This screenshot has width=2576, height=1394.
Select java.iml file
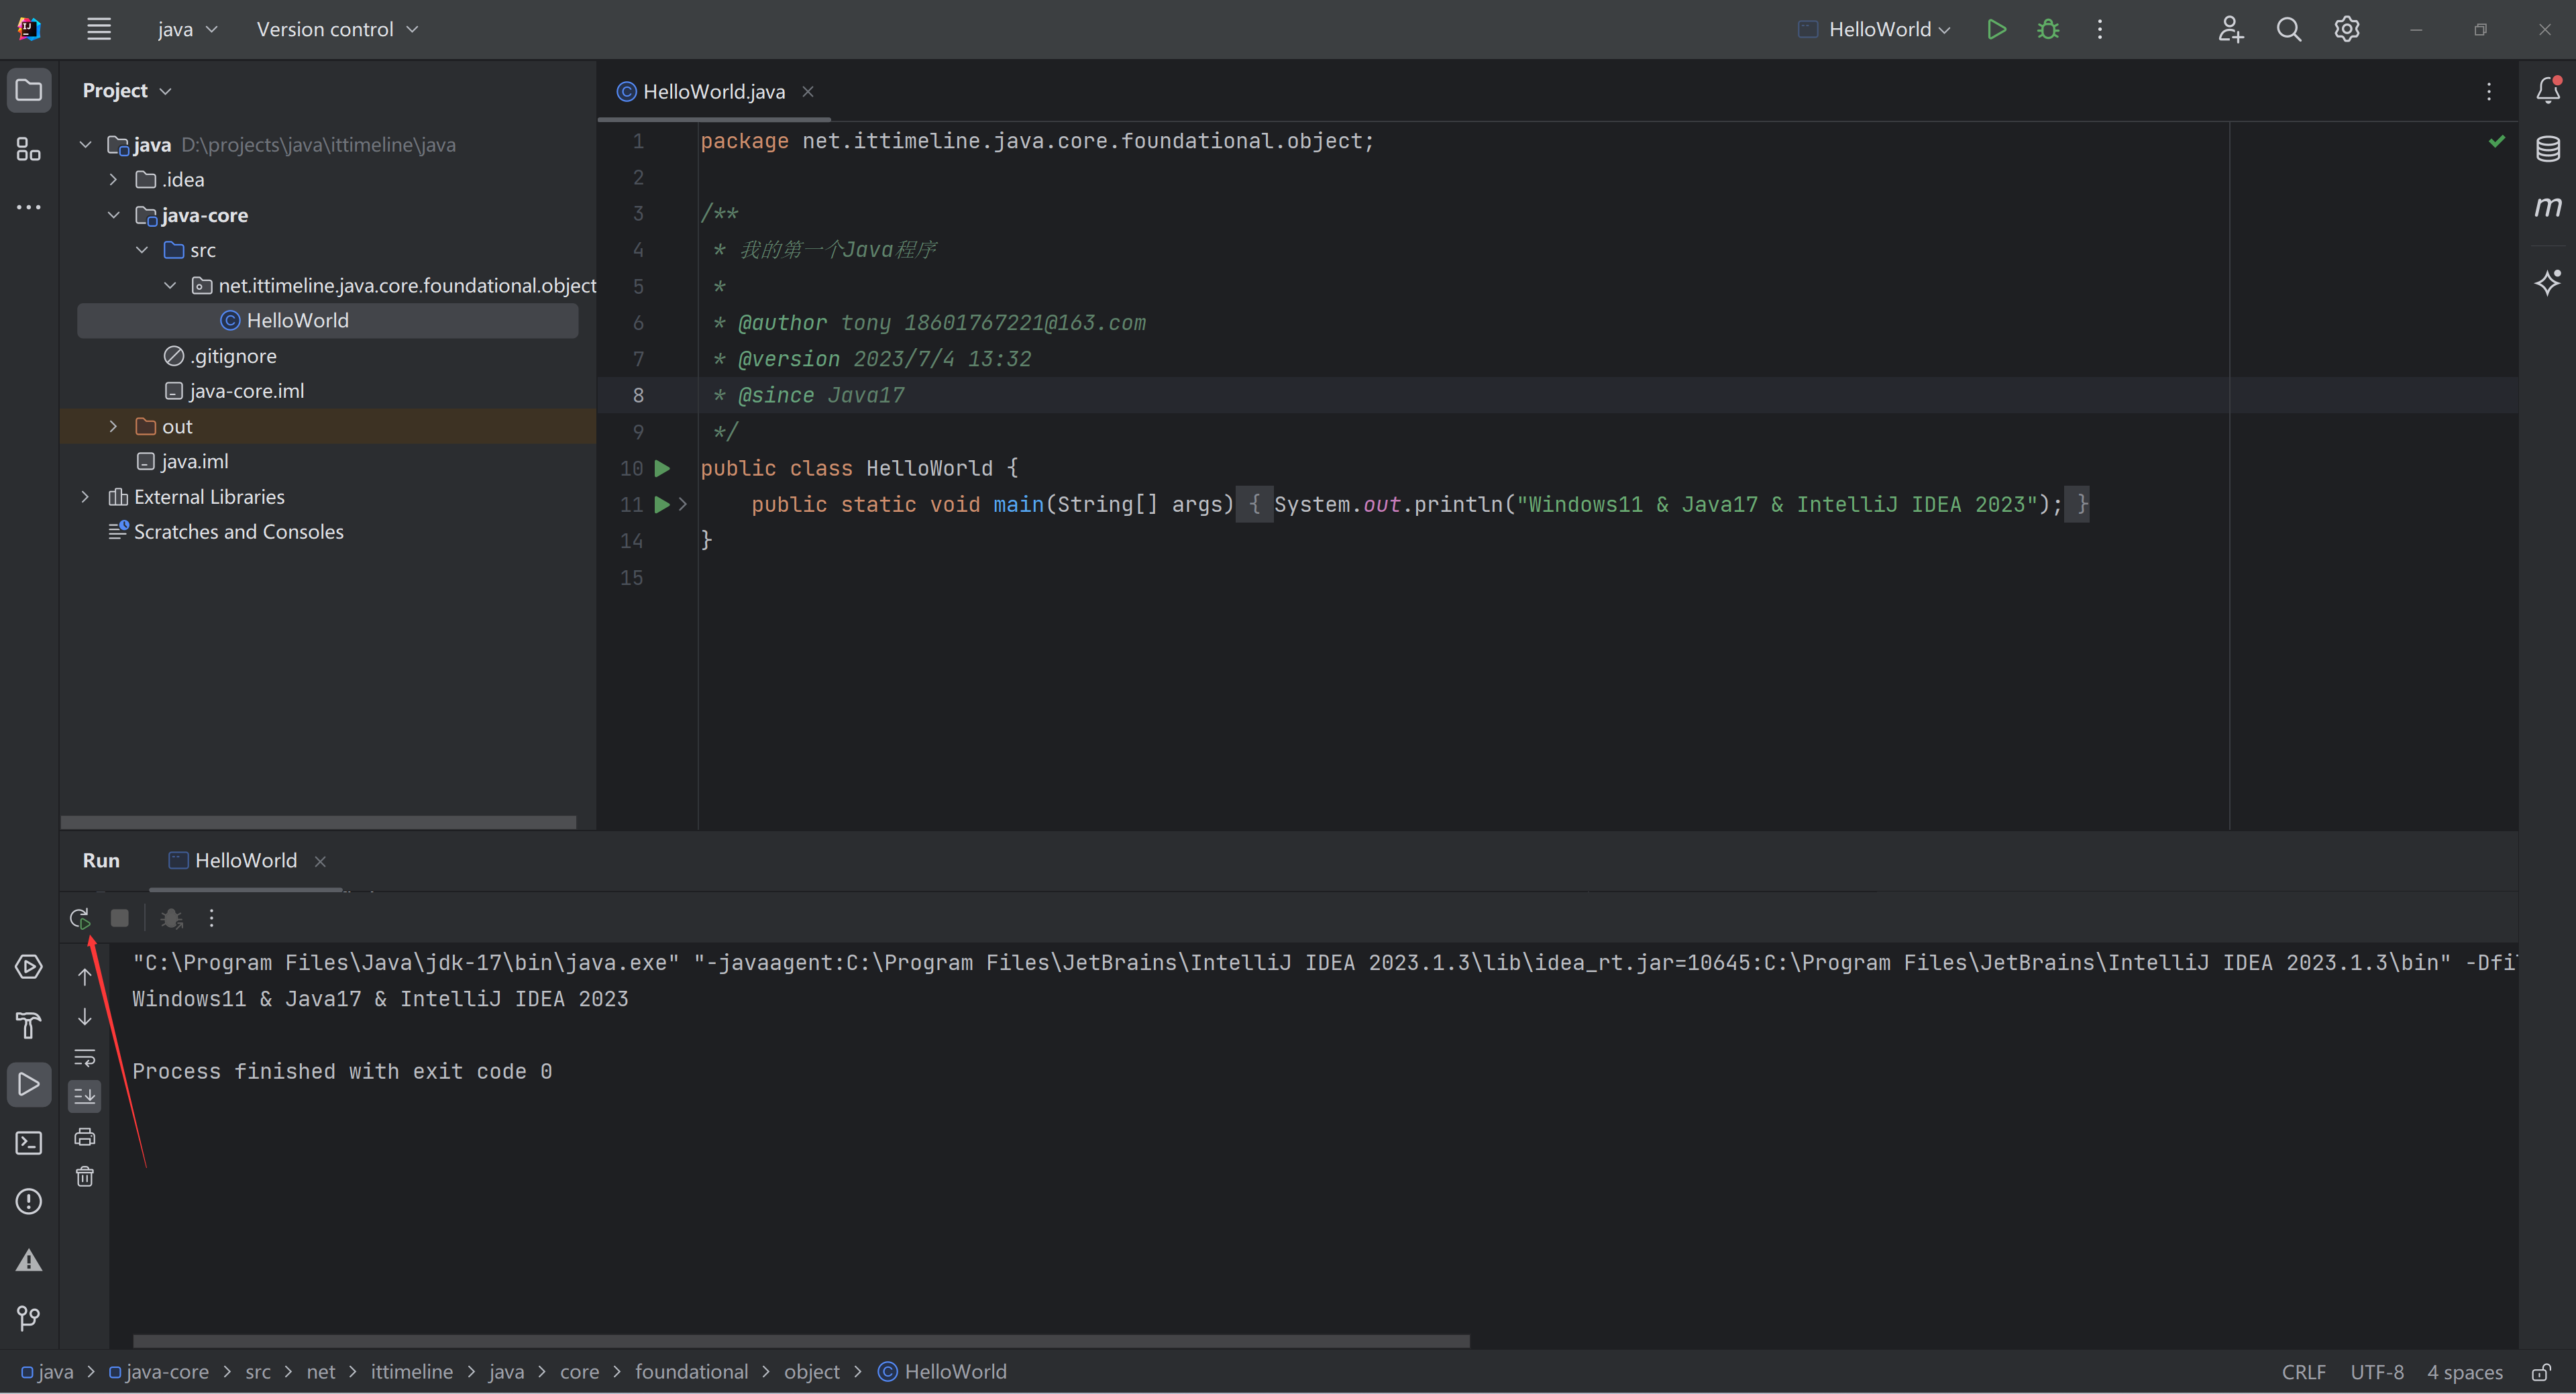point(182,462)
